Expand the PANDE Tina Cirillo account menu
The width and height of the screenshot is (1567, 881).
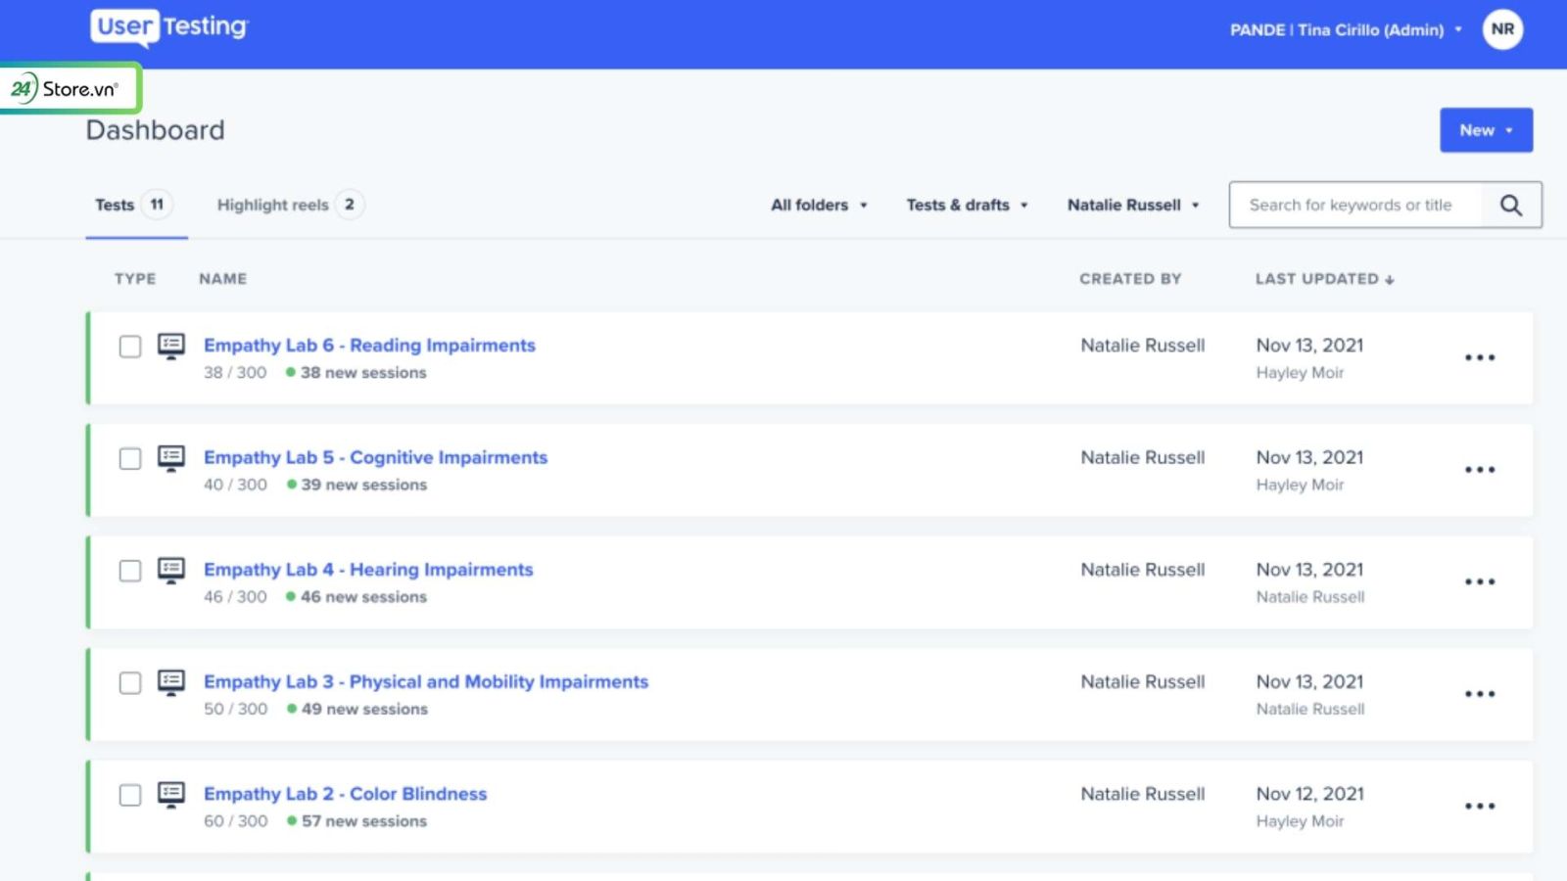point(1346,30)
